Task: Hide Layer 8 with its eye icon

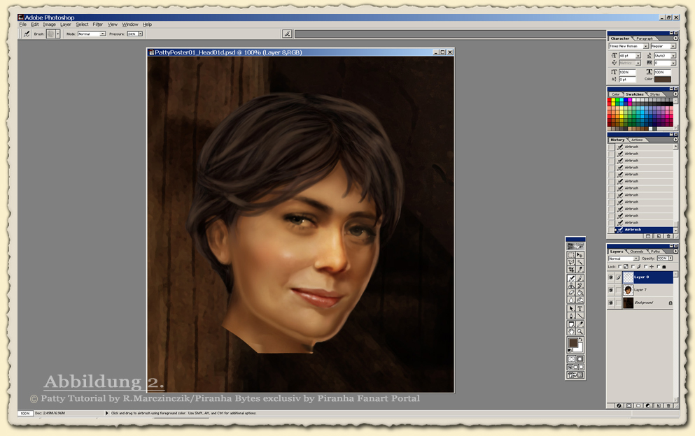Action: tap(611, 277)
